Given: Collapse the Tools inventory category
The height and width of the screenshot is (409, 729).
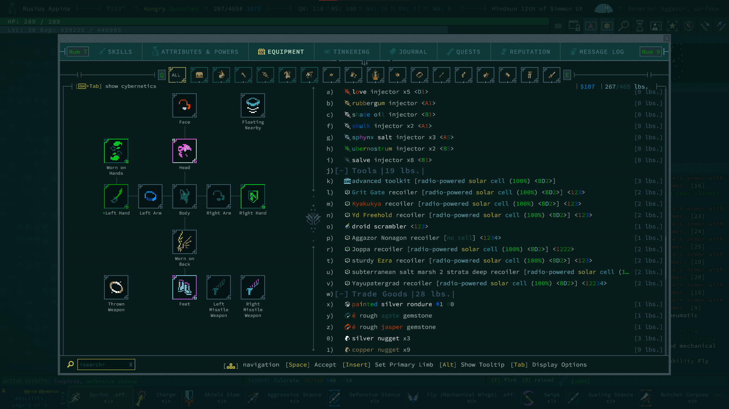Looking at the screenshot, I should [x=342, y=171].
